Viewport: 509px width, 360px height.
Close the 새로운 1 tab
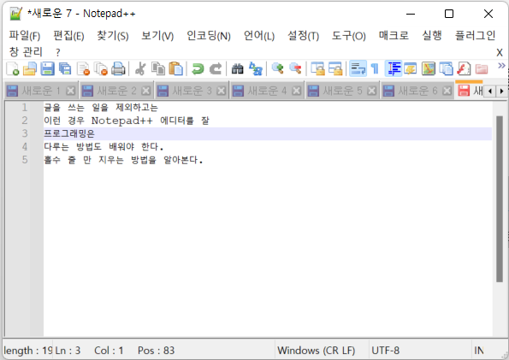70,91
